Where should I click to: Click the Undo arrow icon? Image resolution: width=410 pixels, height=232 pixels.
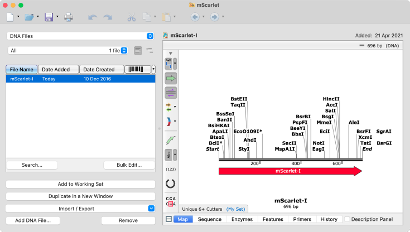(93, 17)
